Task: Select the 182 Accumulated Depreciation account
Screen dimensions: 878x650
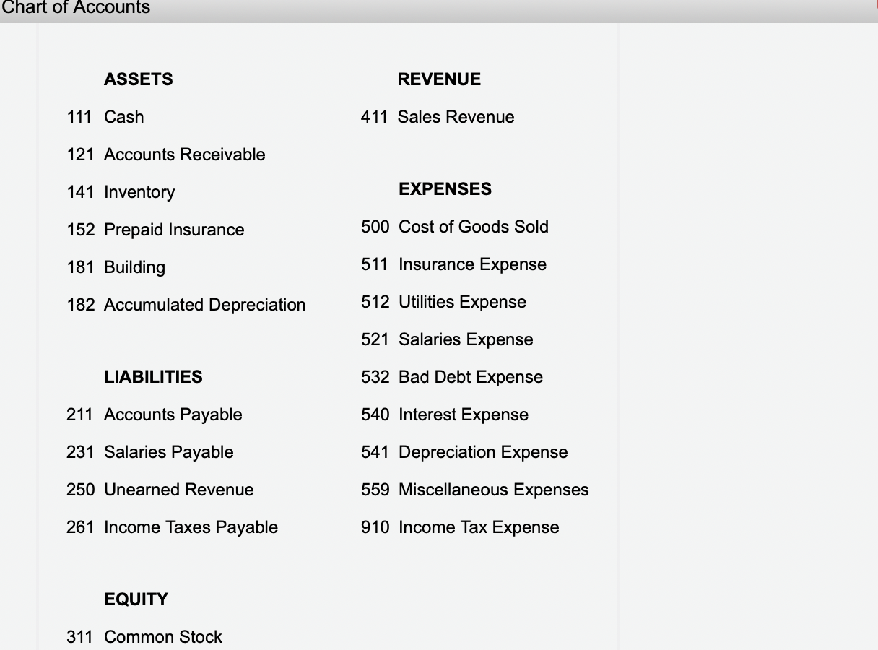Action: click(x=186, y=305)
